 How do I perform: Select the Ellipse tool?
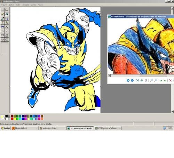(2, 39)
